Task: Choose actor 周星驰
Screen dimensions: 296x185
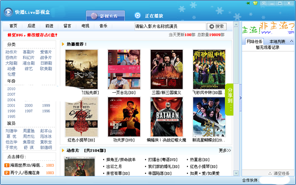Action: [x=29, y=131]
